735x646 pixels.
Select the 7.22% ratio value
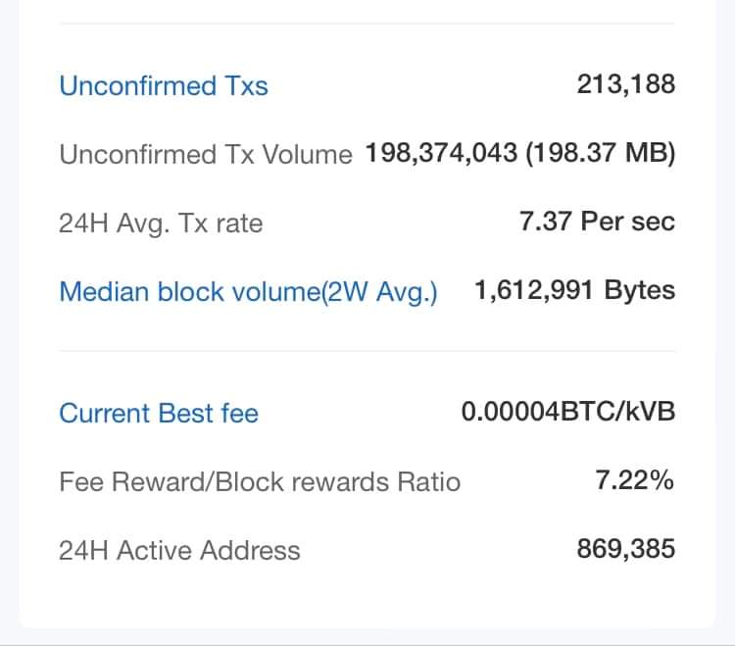635,480
